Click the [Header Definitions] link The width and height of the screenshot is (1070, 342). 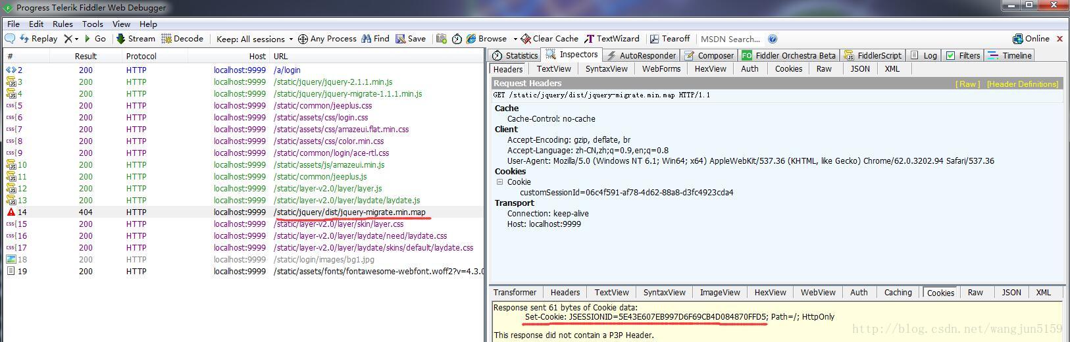point(1023,84)
